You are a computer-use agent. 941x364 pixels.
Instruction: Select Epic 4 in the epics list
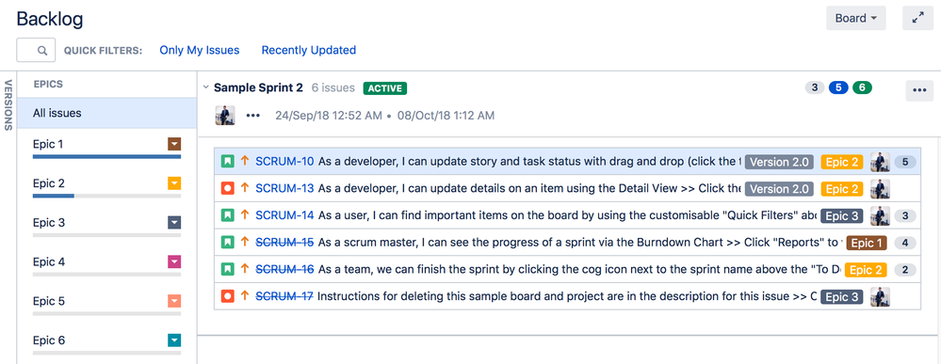click(x=48, y=262)
